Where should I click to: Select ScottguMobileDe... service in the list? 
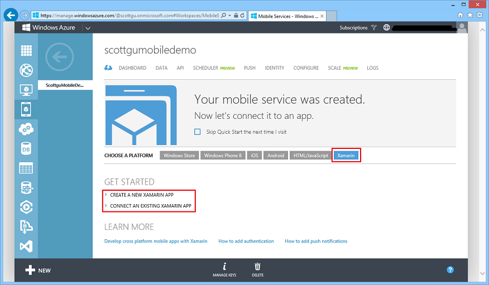click(x=65, y=85)
